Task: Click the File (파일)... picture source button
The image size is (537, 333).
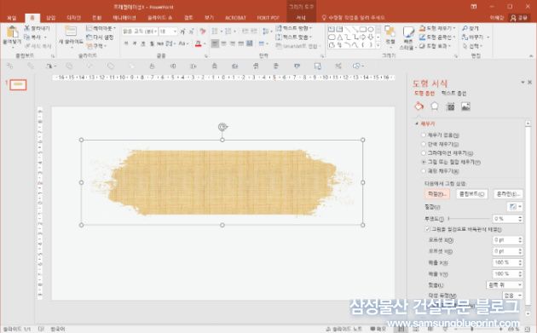Action: pyautogui.click(x=436, y=194)
